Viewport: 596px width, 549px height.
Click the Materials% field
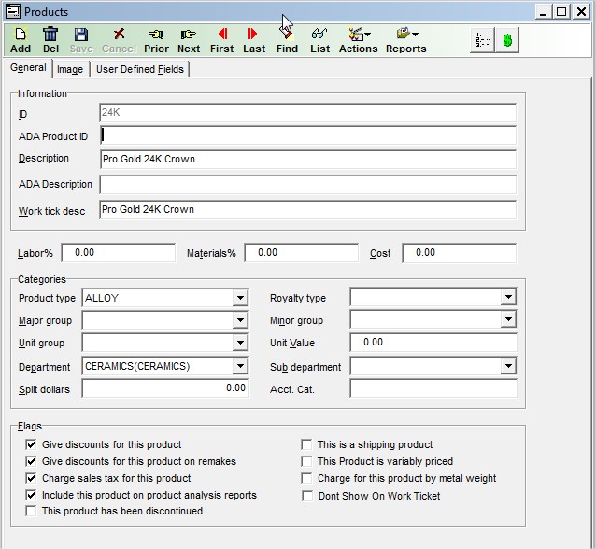302,253
